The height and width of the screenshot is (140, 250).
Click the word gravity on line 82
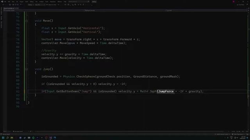coord(70,54)
